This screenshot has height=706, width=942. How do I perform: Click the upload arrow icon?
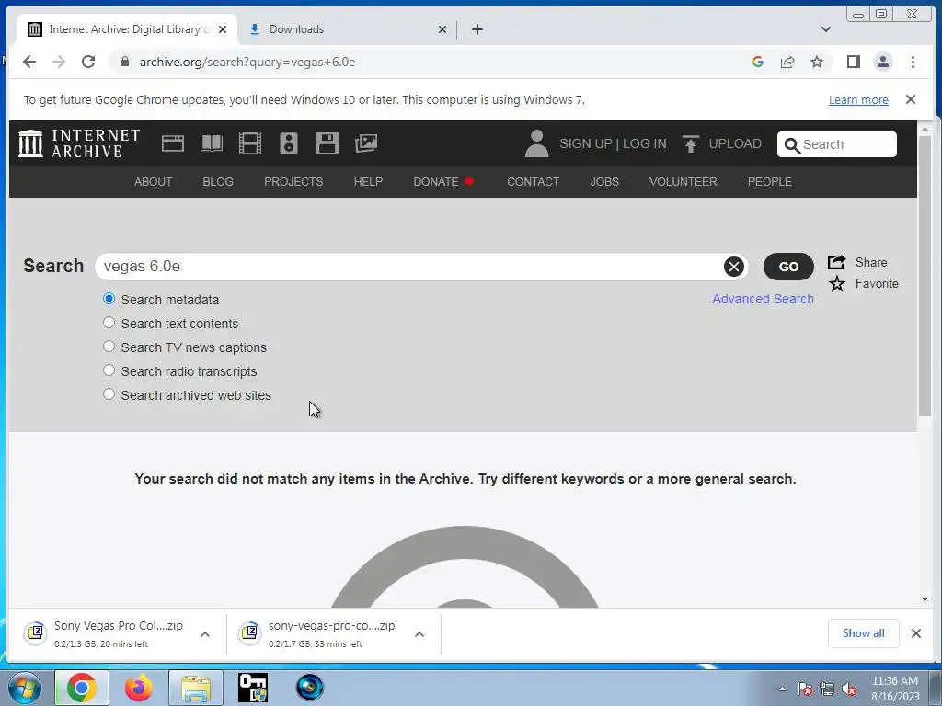click(690, 143)
